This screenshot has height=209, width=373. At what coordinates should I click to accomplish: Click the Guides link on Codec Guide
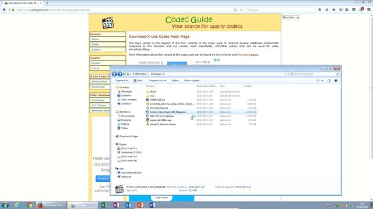tap(96, 50)
